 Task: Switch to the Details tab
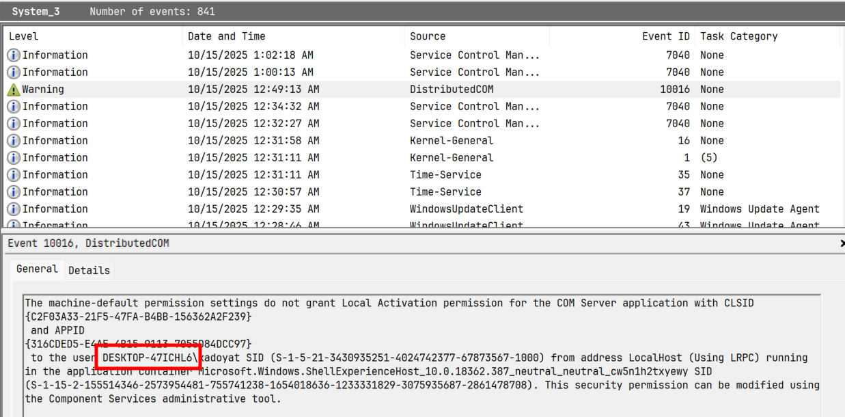coord(89,270)
